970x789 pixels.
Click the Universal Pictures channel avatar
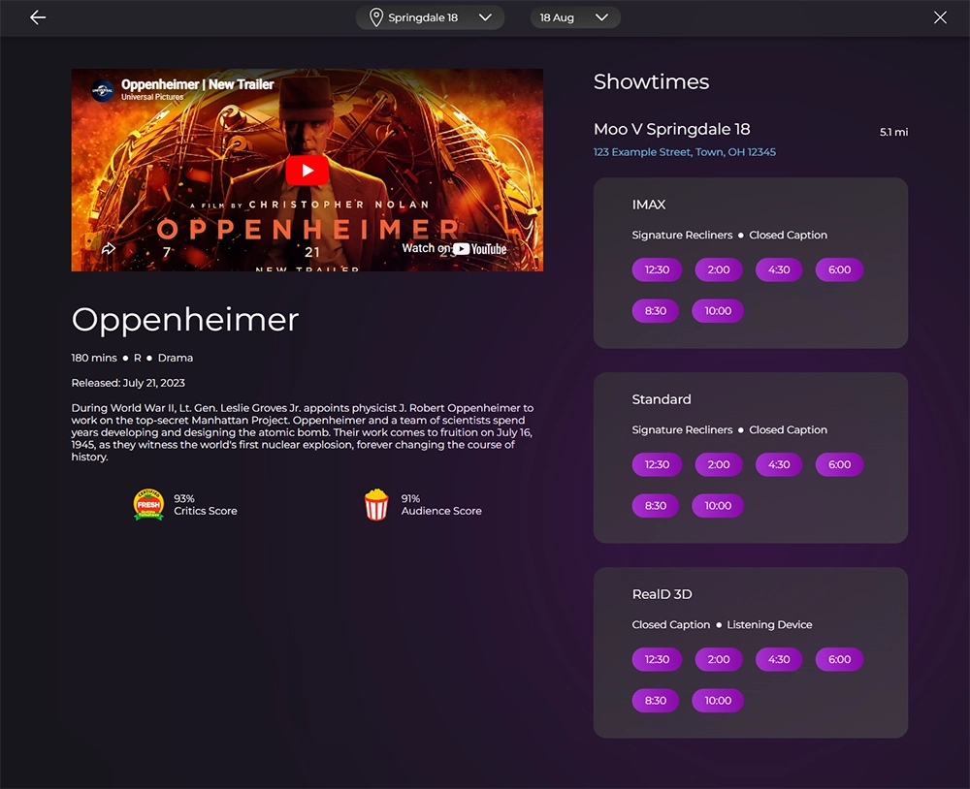(x=102, y=90)
